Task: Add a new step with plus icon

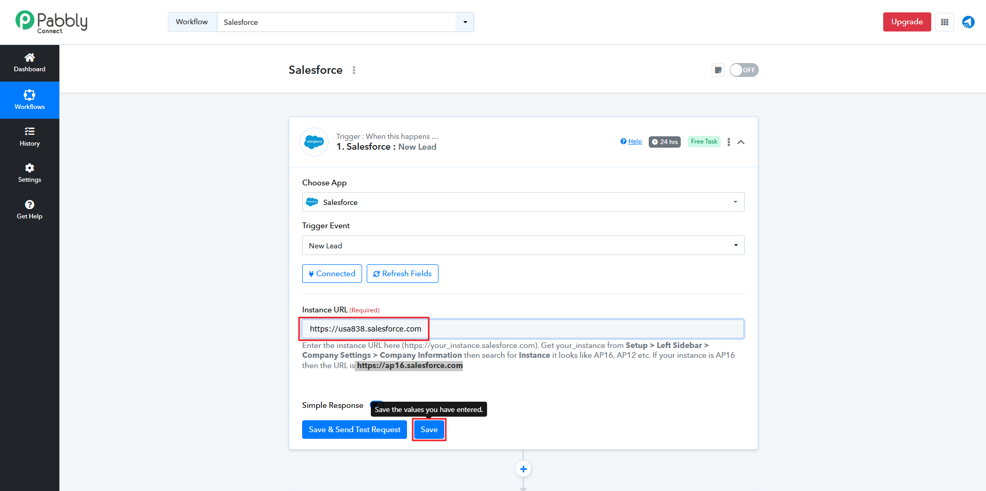Action: tap(523, 469)
